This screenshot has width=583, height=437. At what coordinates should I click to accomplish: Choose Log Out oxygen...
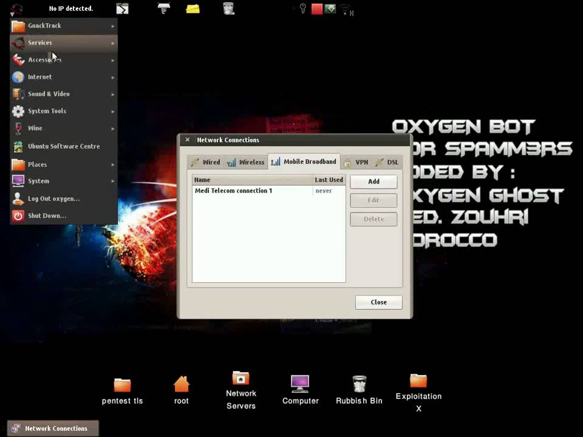pyautogui.click(x=64, y=199)
